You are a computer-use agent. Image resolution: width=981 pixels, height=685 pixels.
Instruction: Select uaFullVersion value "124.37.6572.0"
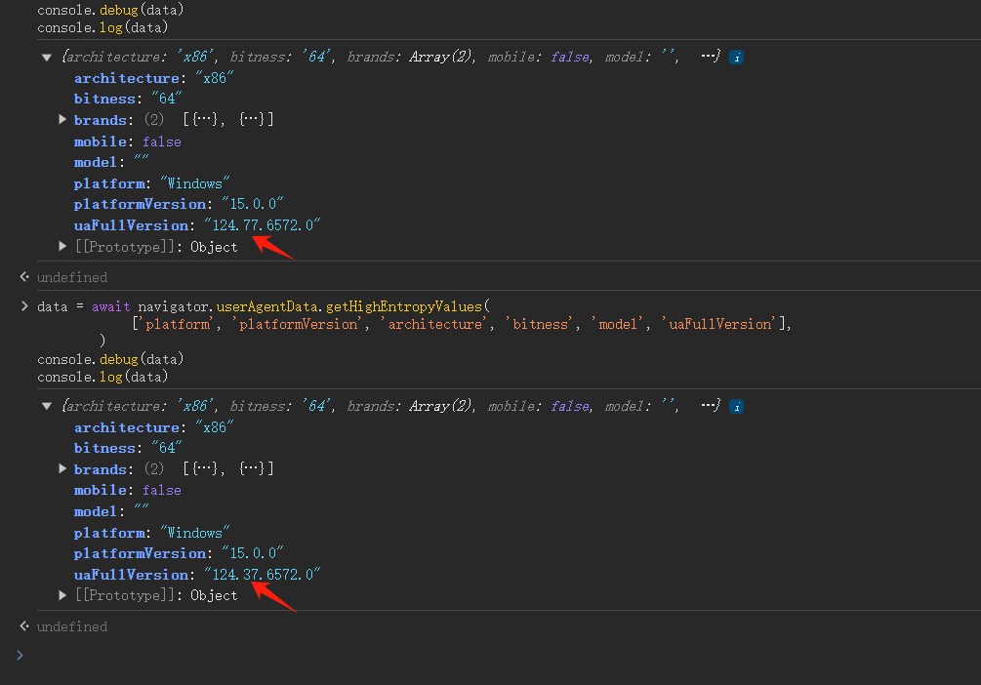263,575
